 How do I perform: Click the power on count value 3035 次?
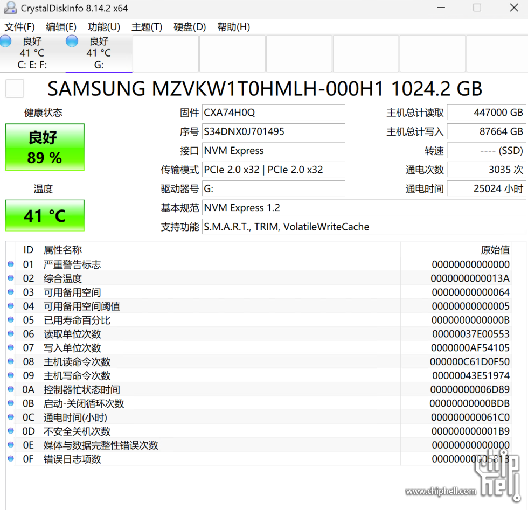pos(486,170)
